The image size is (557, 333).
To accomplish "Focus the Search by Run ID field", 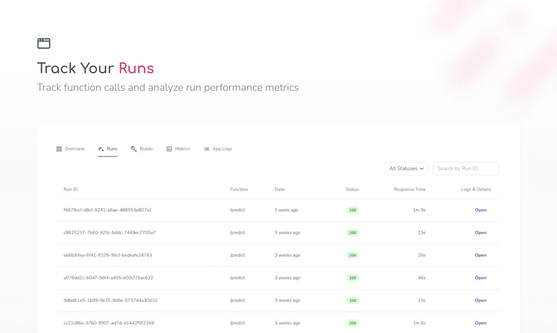I will point(466,168).
